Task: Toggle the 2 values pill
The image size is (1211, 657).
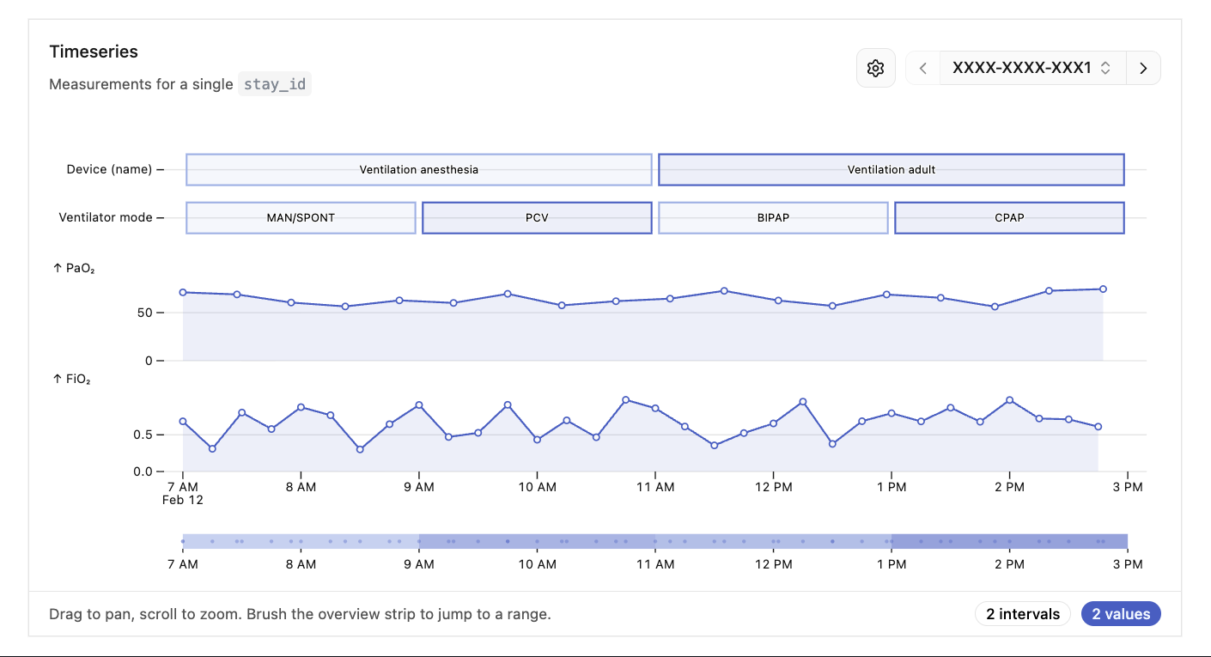Action: pyautogui.click(x=1121, y=614)
